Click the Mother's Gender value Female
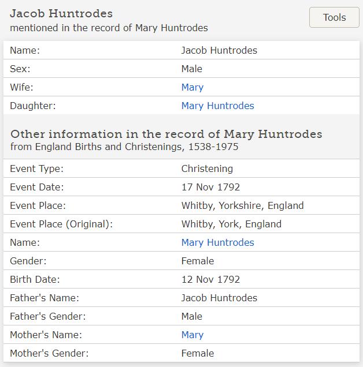 [197, 353]
